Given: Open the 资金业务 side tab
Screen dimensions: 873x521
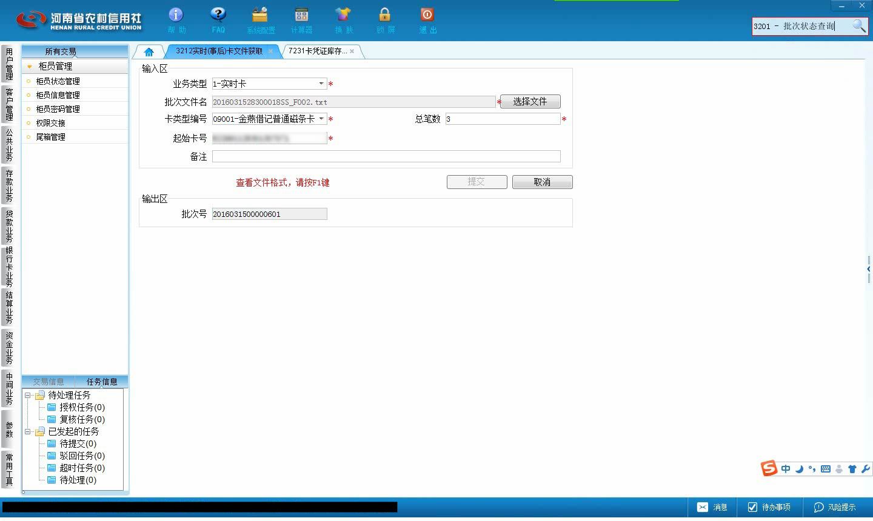Looking at the screenshot, I should [x=9, y=348].
